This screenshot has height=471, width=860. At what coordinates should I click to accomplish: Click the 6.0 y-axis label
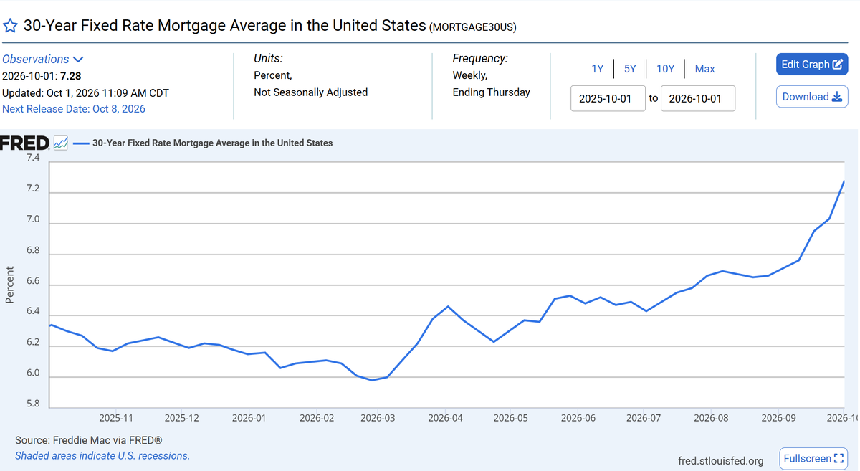33,374
